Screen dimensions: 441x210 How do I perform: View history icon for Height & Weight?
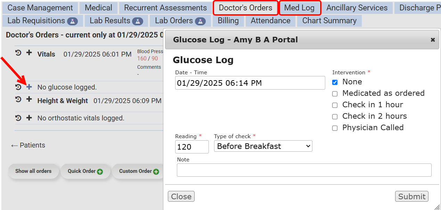click(x=18, y=100)
